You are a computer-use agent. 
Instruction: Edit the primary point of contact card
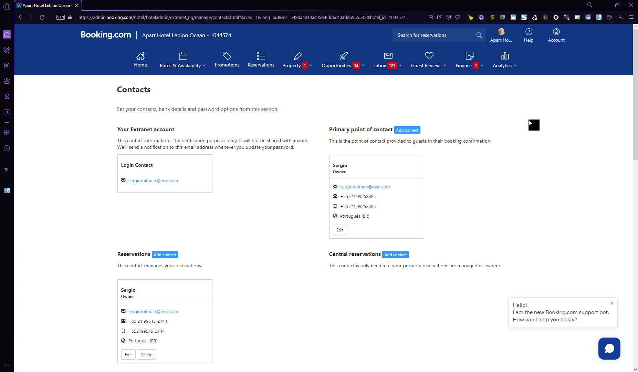pos(340,230)
